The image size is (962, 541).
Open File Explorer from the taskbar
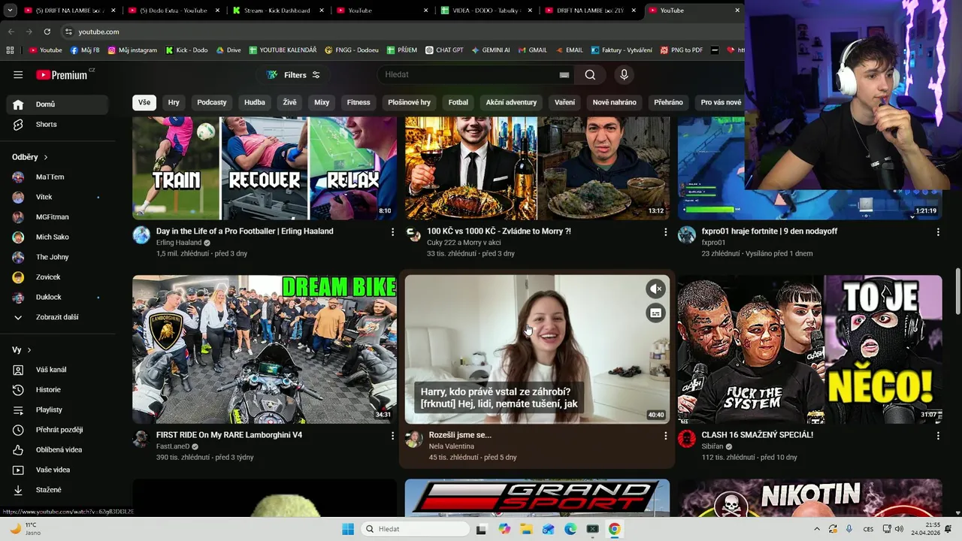[526, 529]
